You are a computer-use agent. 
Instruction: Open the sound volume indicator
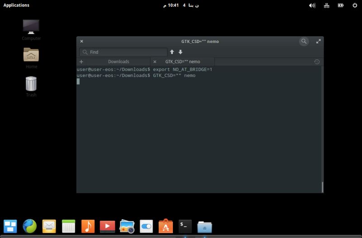[312, 5]
